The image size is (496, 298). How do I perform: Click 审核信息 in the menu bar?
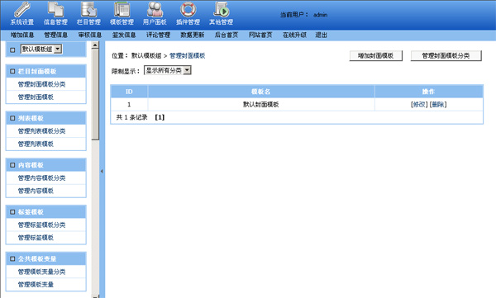pos(90,35)
